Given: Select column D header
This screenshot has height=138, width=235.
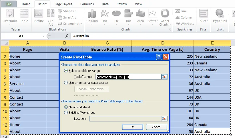Looking at the screenshot, I should click(163, 43).
